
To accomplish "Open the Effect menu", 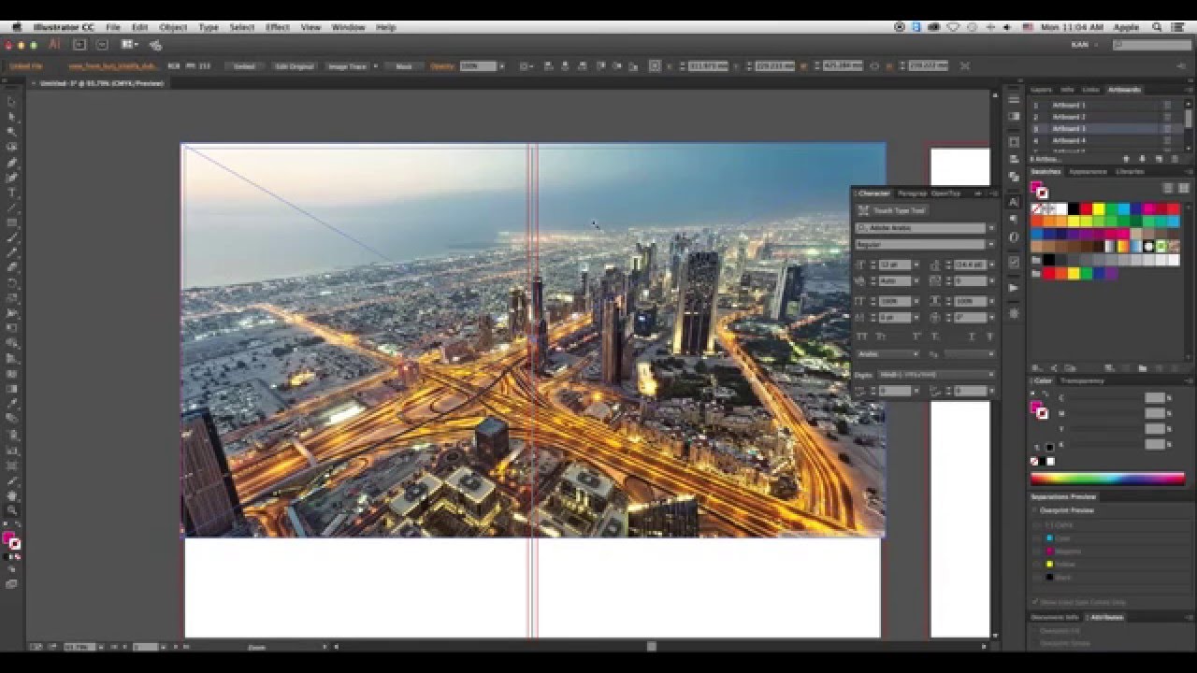I will coord(278,27).
